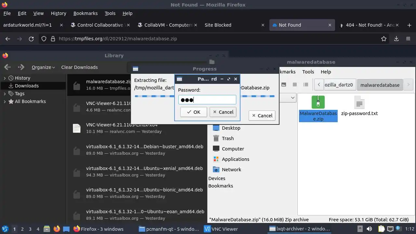Go back in Firefox

pos(8,39)
